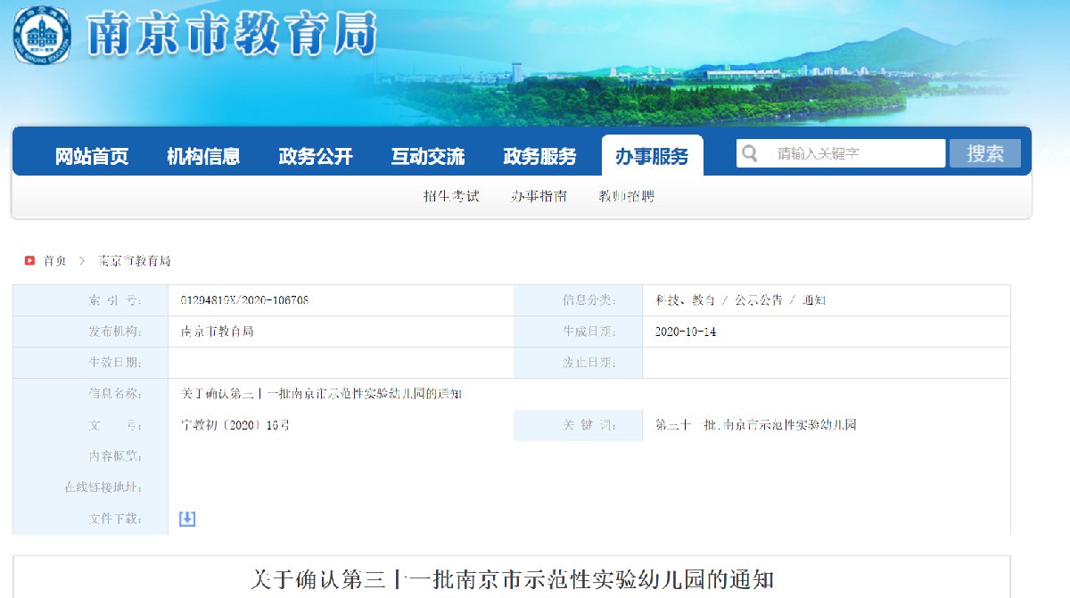Screen dimensions: 1070x598
Task: Click the 南京市教育局 site title banner
Action: pos(232,36)
